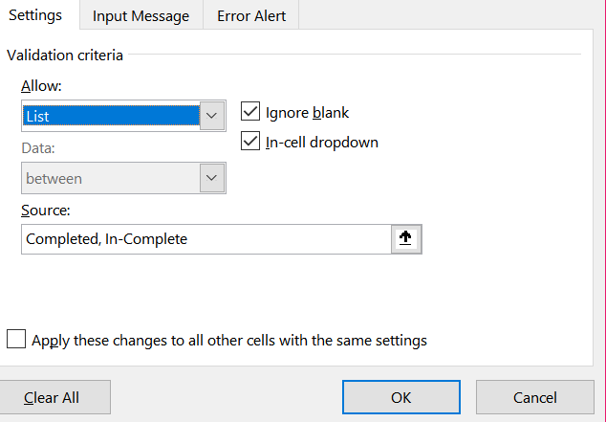
Task: Click the Allow: field label
Action: [39, 86]
